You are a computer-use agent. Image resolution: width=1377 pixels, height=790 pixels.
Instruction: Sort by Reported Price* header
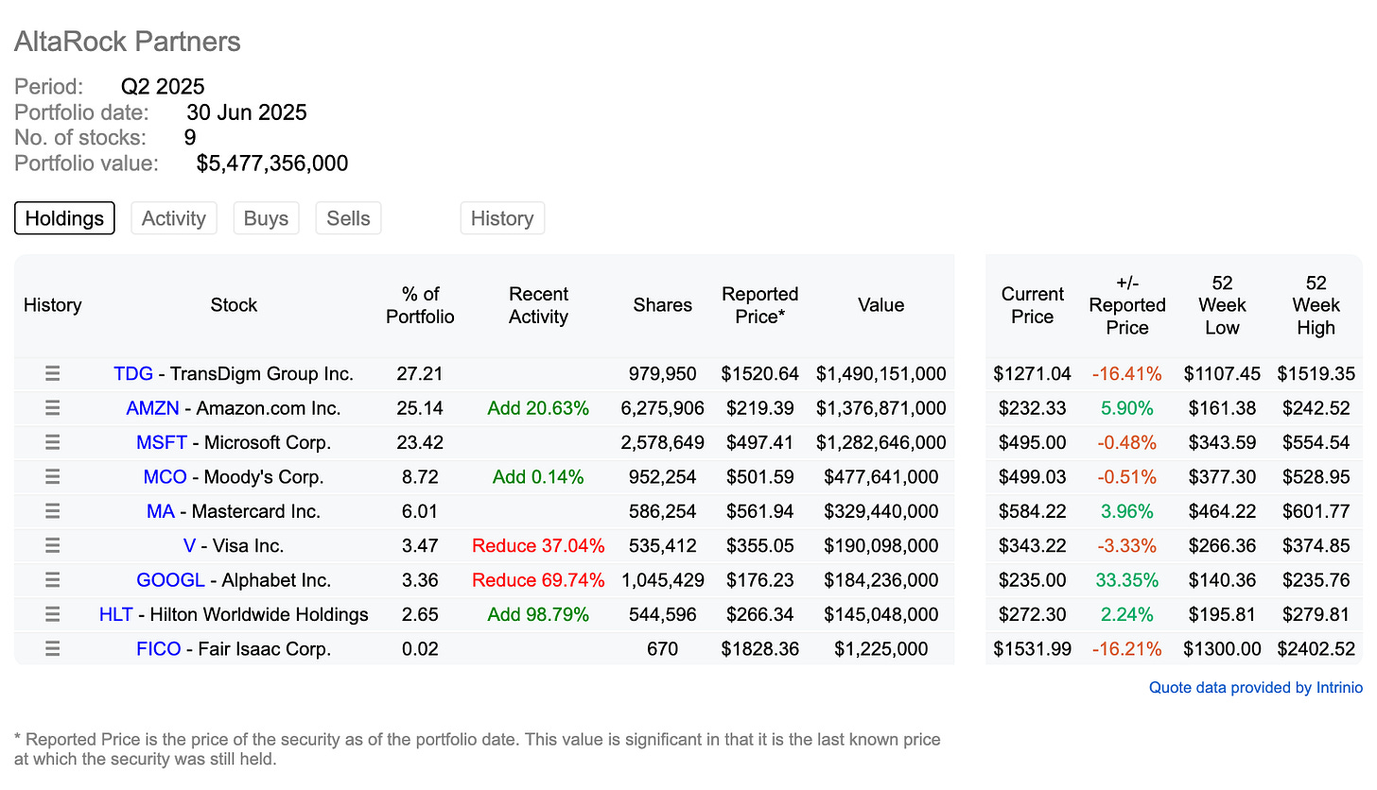click(x=760, y=305)
